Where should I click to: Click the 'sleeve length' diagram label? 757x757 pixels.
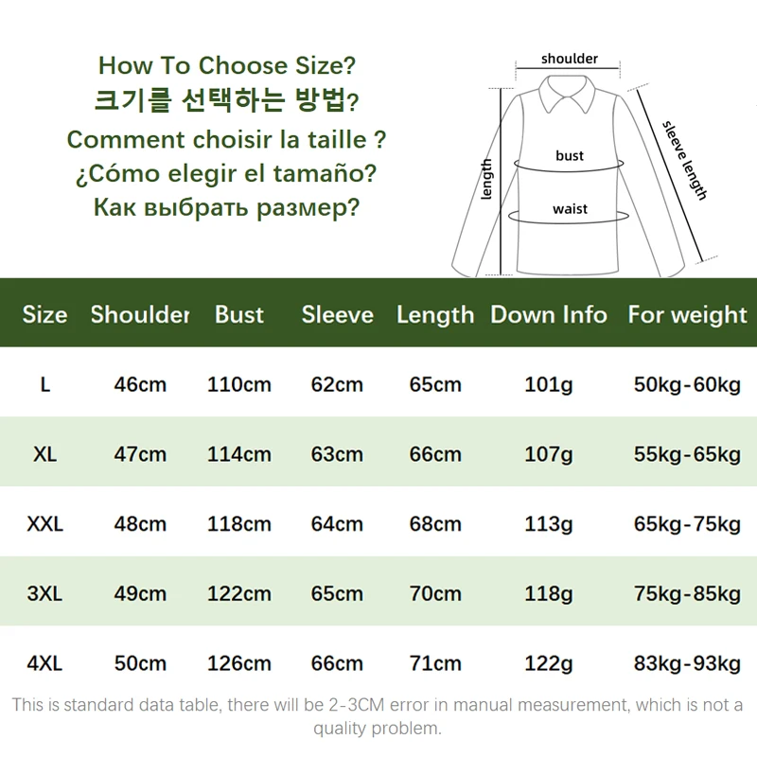684,161
